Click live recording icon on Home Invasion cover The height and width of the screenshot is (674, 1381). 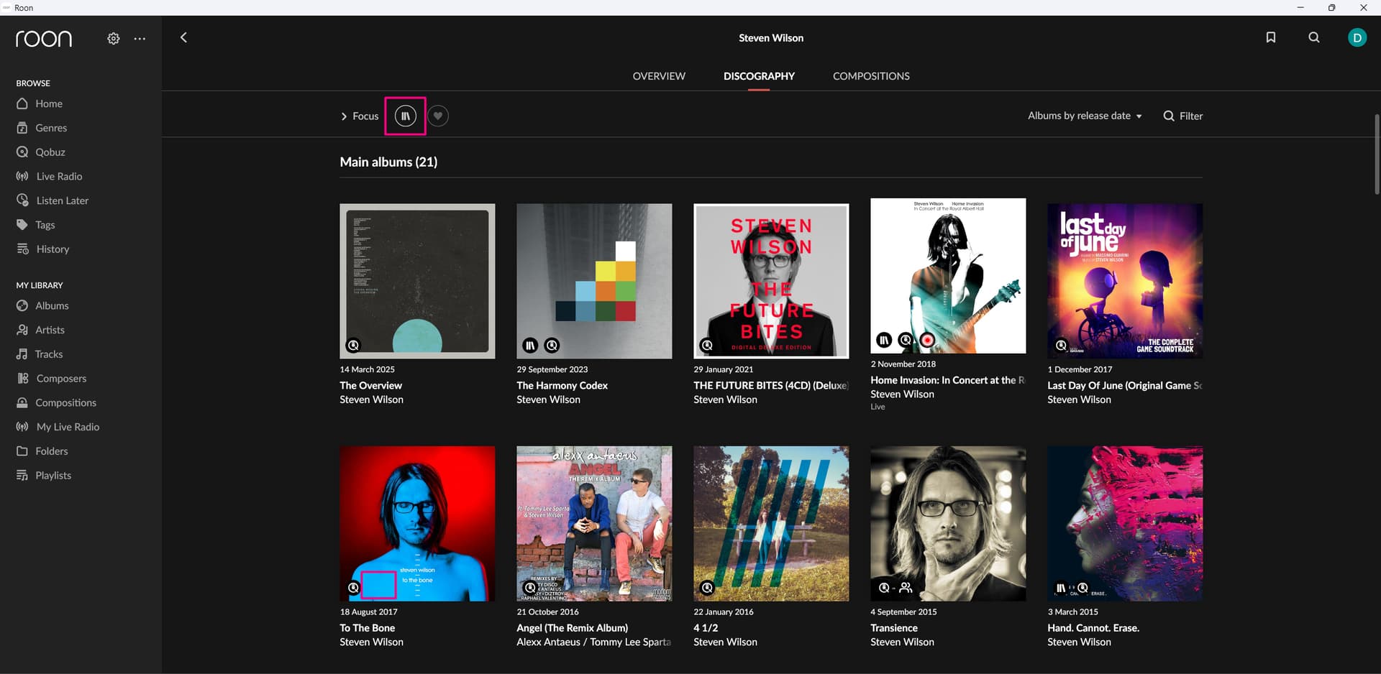928,340
